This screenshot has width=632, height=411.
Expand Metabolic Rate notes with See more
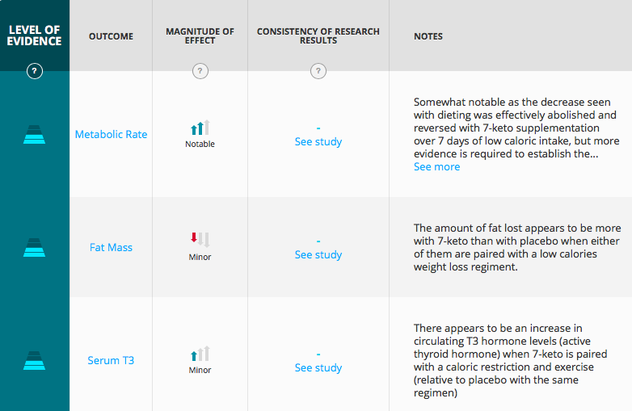tap(436, 166)
